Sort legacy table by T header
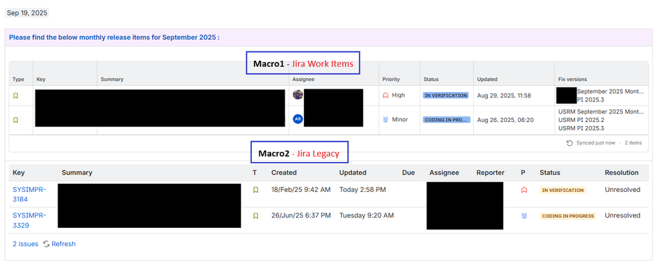 pyautogui.click(x=255, y=173)
